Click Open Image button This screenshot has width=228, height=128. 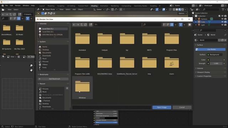tap(162, 107)
